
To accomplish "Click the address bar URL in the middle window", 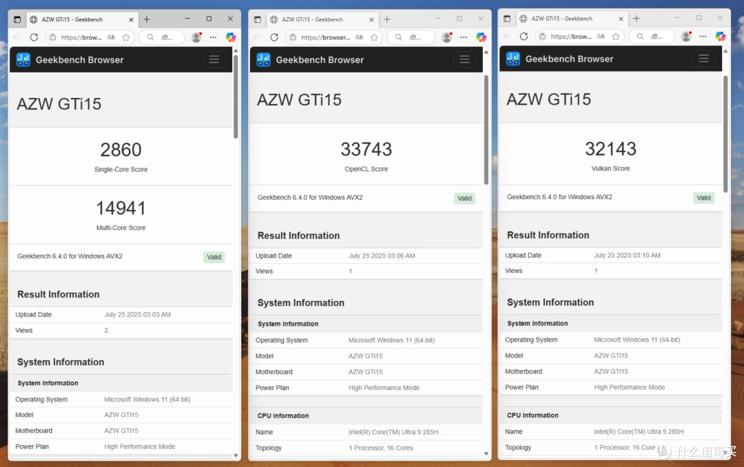I will tap(325, 37).
